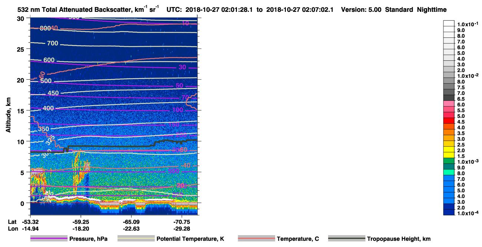
Task: Click the 15 km altitude tick label
Action: [x=21, y=111]
